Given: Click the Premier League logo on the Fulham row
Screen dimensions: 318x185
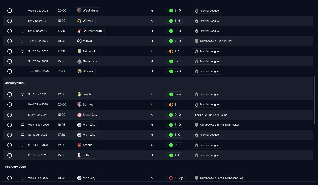Looking at the screenshot, I should pyautogui.click(x=197, y=155).
